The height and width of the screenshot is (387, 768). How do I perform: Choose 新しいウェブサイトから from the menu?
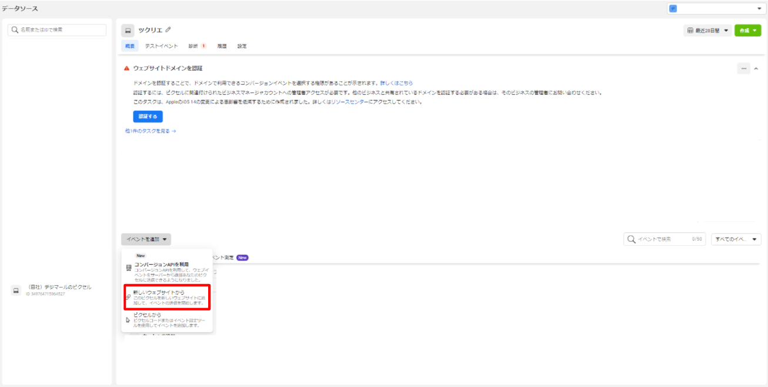click(167, 298)
